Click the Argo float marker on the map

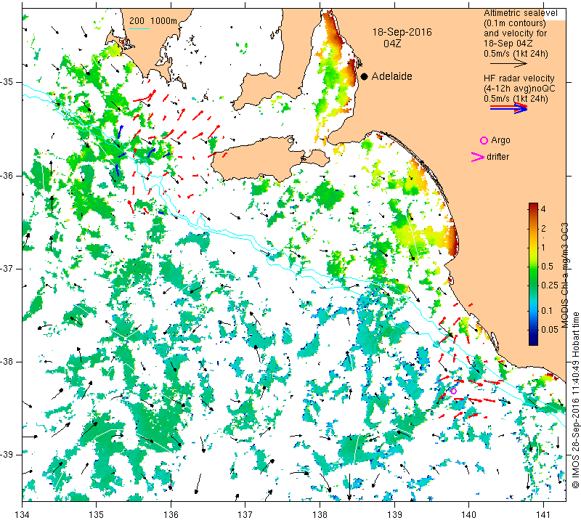453,391
